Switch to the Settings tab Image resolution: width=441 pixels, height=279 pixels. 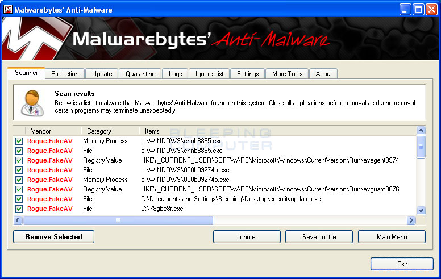(x=248, y=74)
